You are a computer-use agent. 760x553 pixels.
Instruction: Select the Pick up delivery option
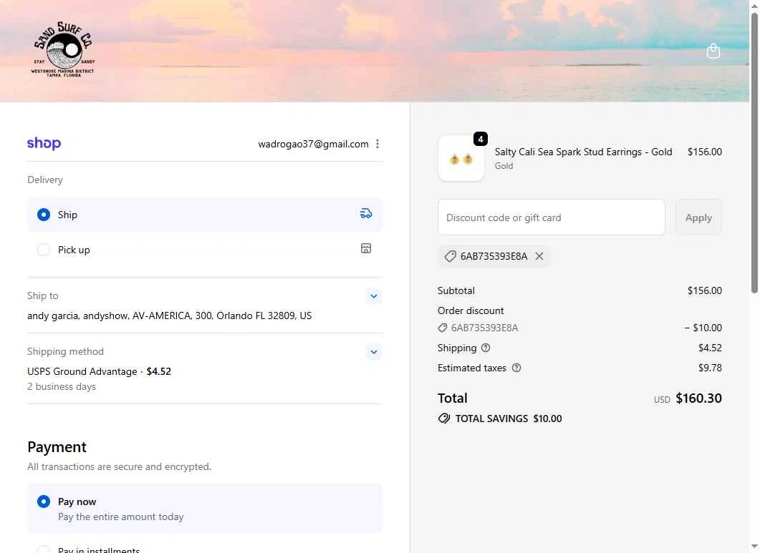(x=44, y=250)
